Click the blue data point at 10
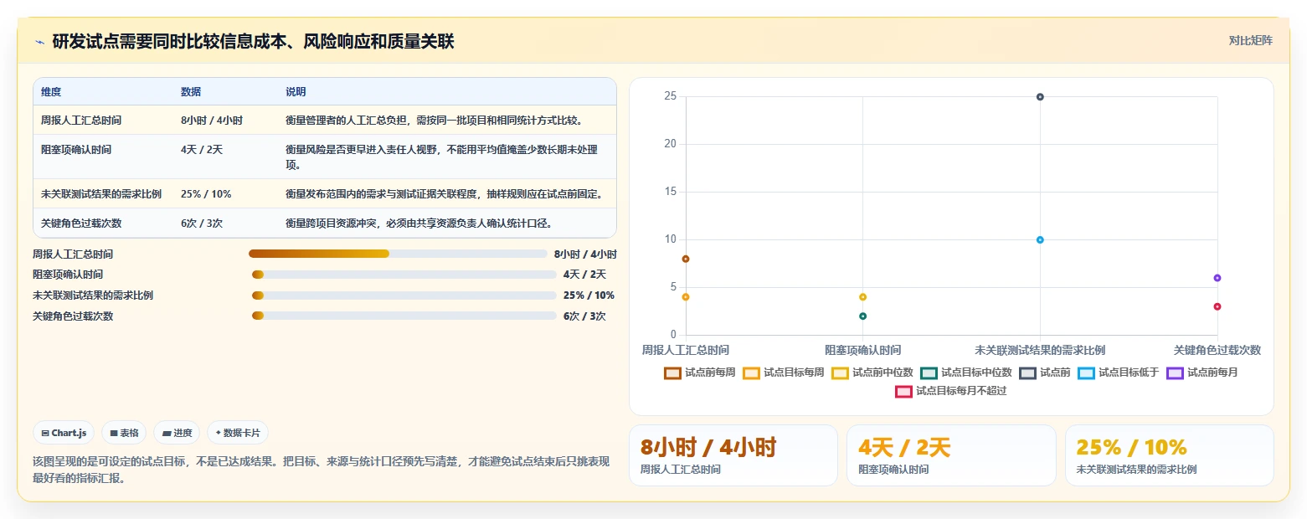Image resolution: width=1307 pixels, height=519 pixels. click(x=1040, y=240)
